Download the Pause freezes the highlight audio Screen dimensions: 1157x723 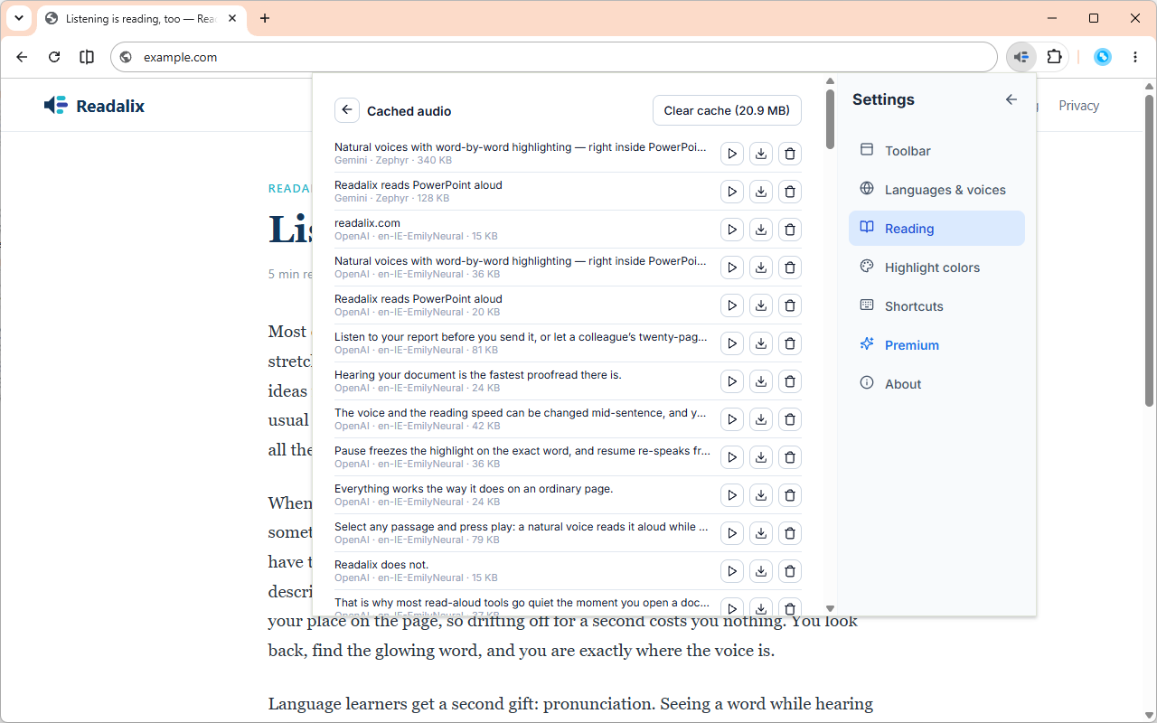[761, 457]
